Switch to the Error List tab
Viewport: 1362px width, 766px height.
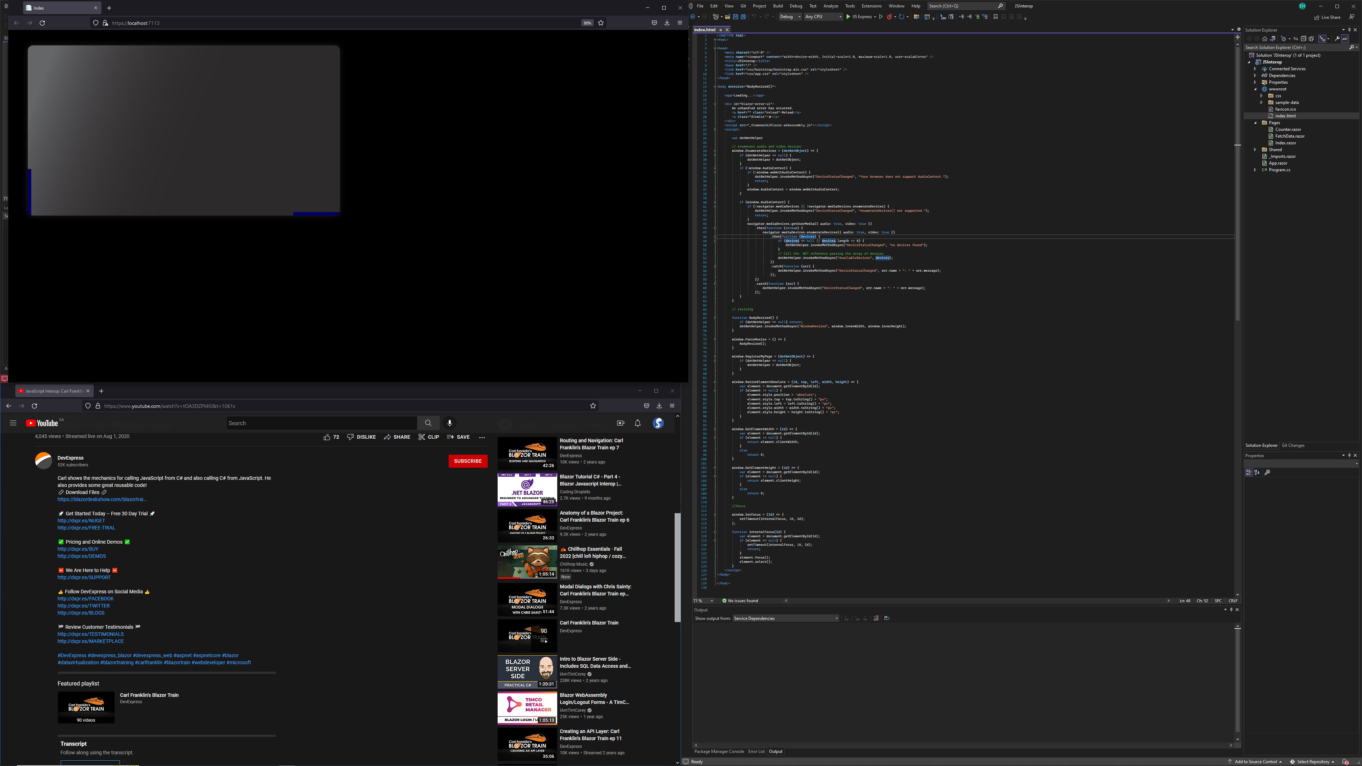[x=756, y=751]
